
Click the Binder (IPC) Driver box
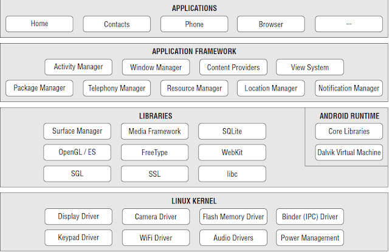pyautogui.click(x=310, y=217)
